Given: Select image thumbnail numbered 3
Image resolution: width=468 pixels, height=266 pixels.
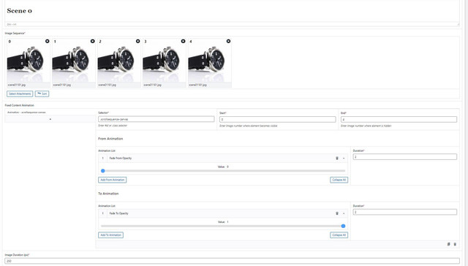Looking at the screenshot, I should coord(165,63).
